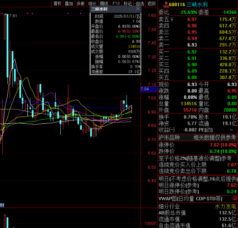Click the 沪市品种 header label

169,138
